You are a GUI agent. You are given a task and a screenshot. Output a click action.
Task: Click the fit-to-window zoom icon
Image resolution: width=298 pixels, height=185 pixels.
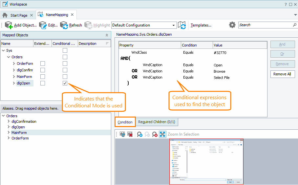(x=162, y=134)
